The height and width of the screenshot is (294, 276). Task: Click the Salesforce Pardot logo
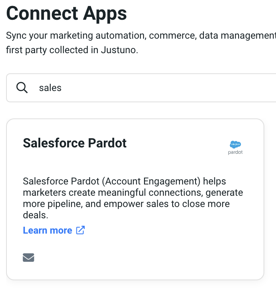(235, 148)
